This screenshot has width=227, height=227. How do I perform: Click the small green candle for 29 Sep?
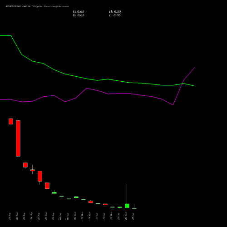point(54,193)
